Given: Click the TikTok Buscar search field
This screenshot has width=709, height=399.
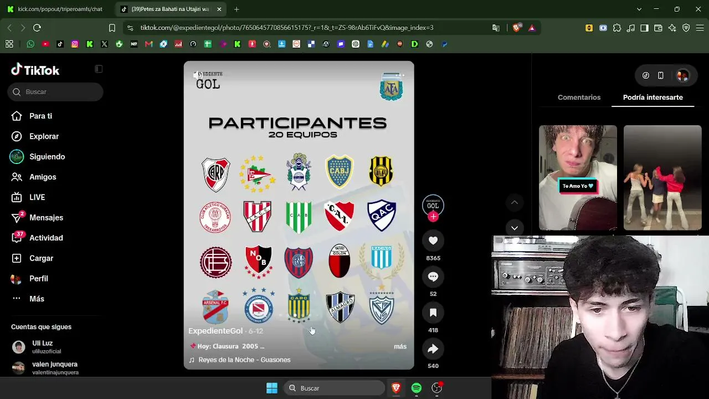Looking at the screenshot, I should tap(55, 92).
